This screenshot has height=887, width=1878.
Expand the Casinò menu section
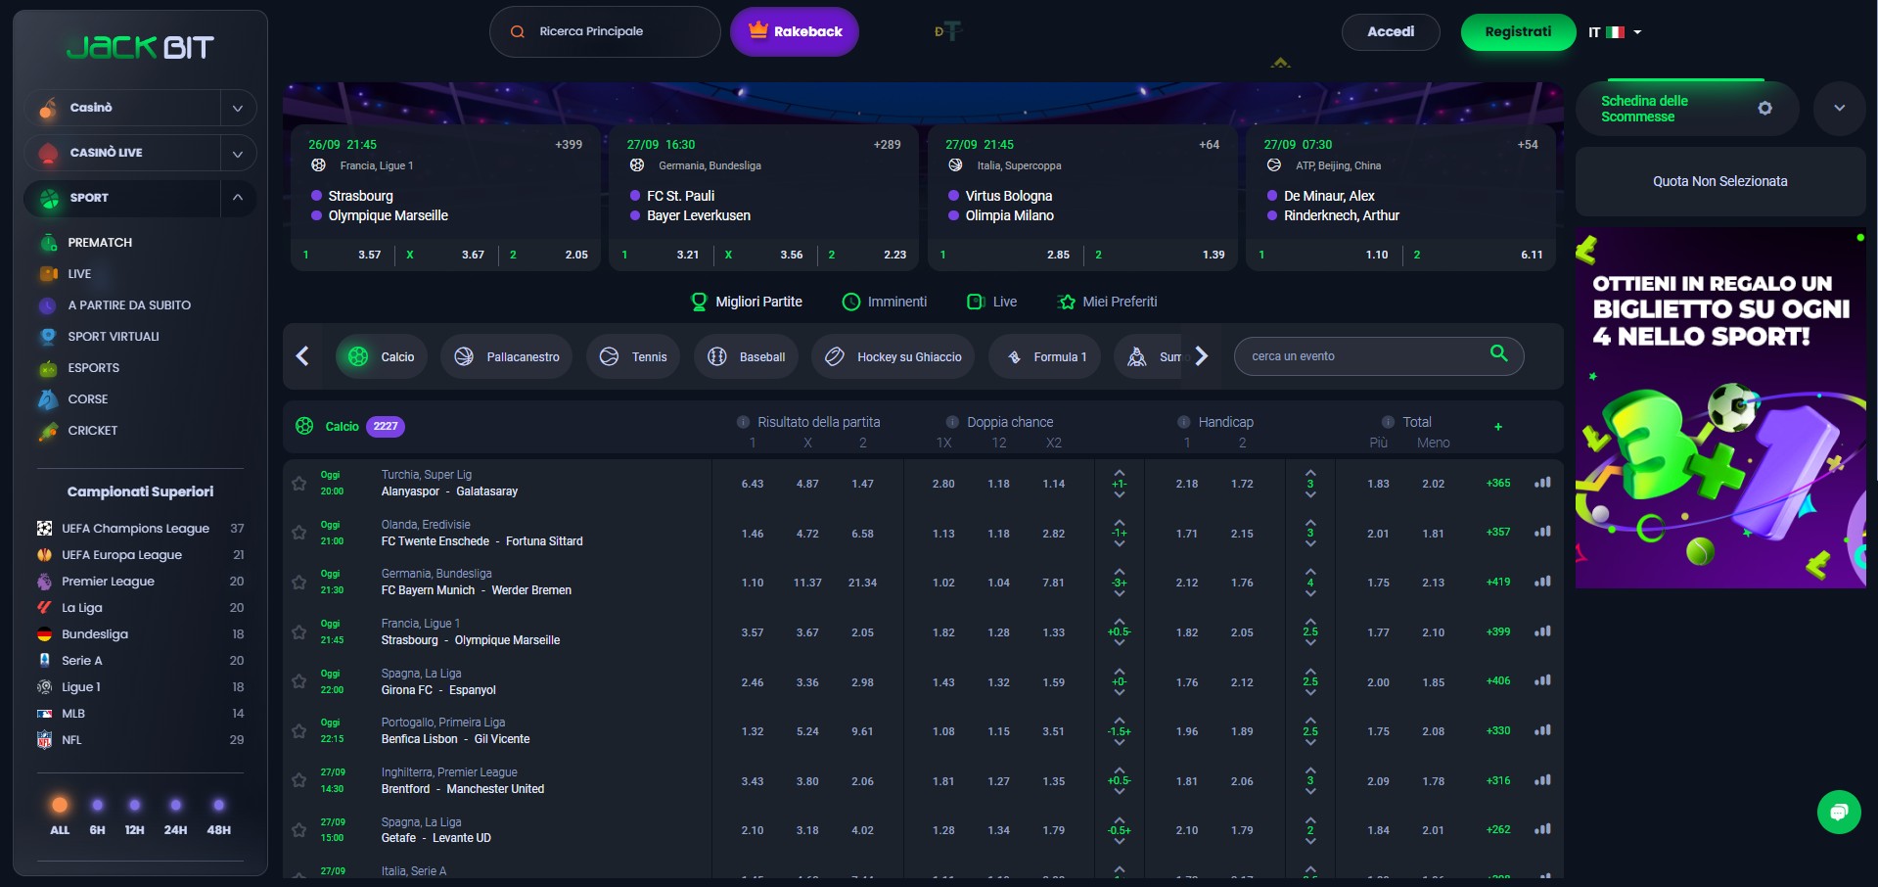coord(237,108)
